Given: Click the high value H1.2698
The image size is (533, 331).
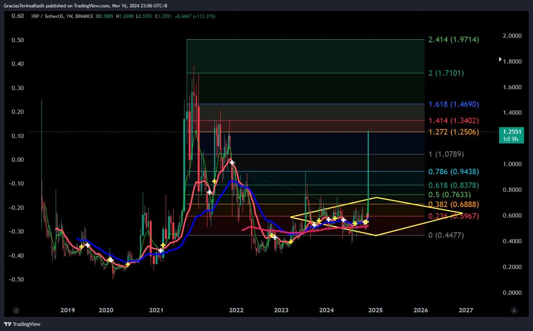Looking at the screenshot, I should tap(126, 16).
